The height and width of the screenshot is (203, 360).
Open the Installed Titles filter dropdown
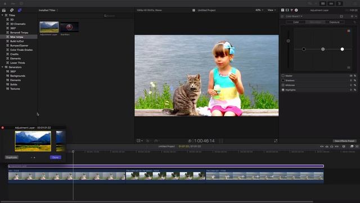click(48, 10)
